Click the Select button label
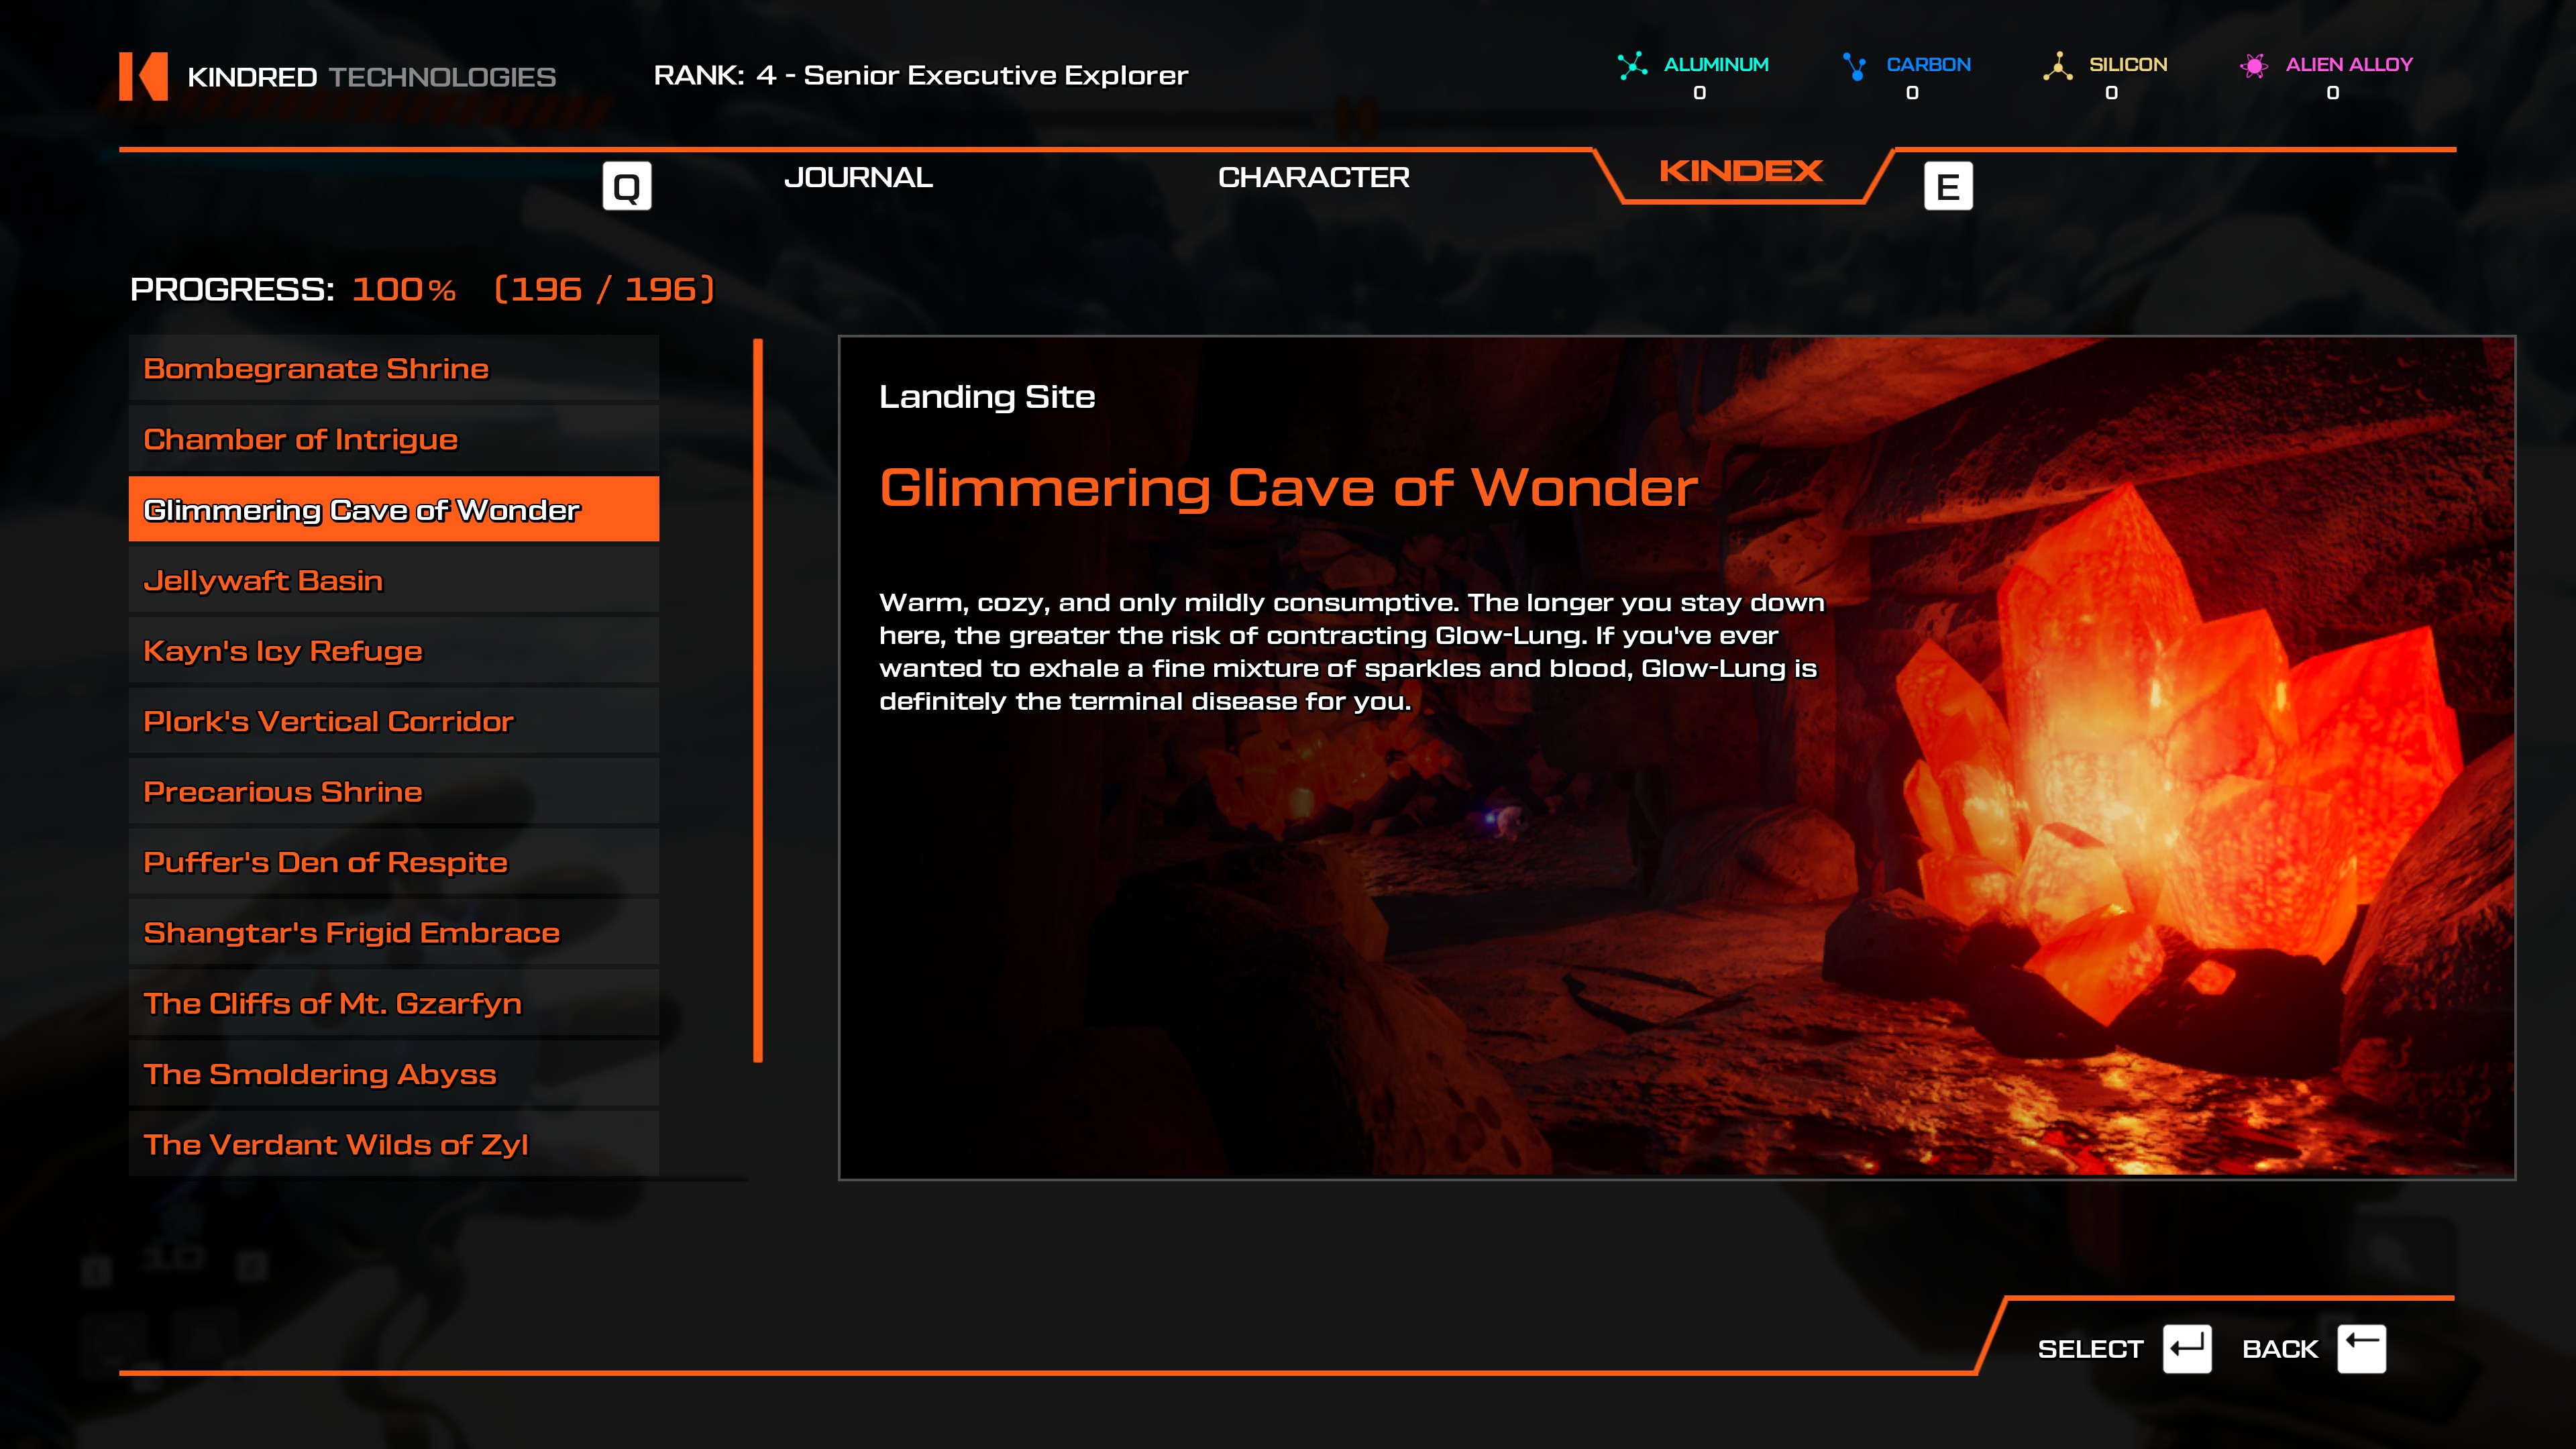Image resolution: width=2576 pixels, height=1449 pixels. pos(2090,1349)
